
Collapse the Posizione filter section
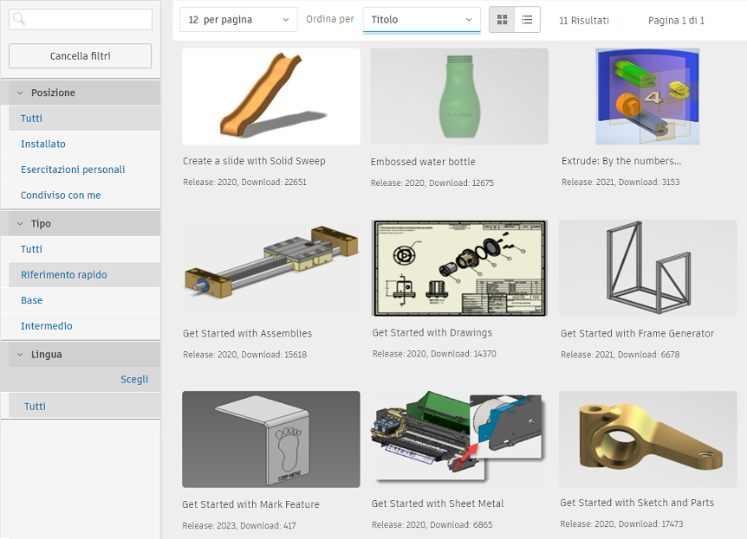(20, 93)
